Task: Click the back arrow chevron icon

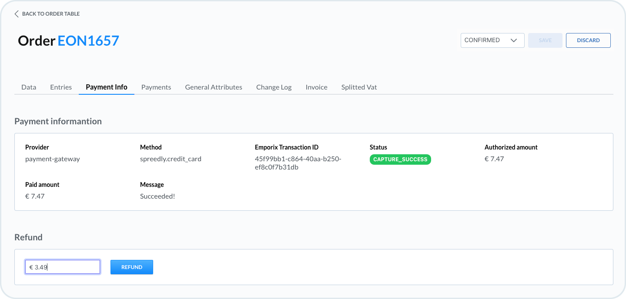Action: [17, 14]
